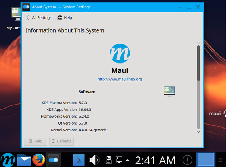Go back to All Settings

click(39, 18)
